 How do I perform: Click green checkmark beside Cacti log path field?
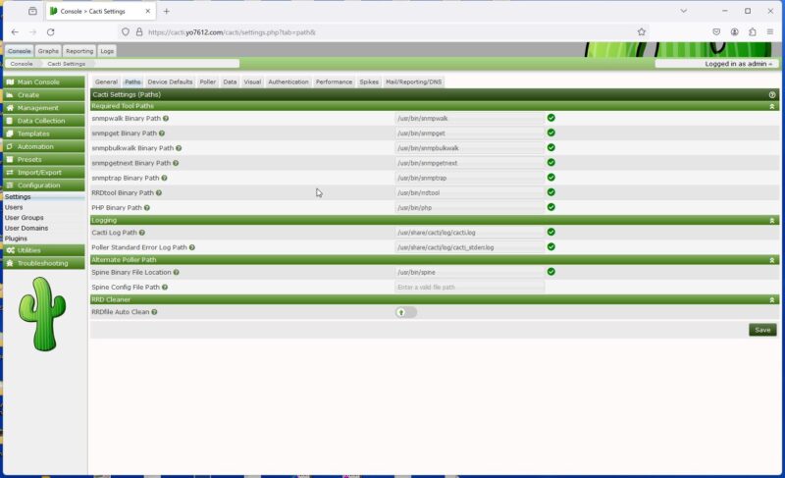click(551, 233)
